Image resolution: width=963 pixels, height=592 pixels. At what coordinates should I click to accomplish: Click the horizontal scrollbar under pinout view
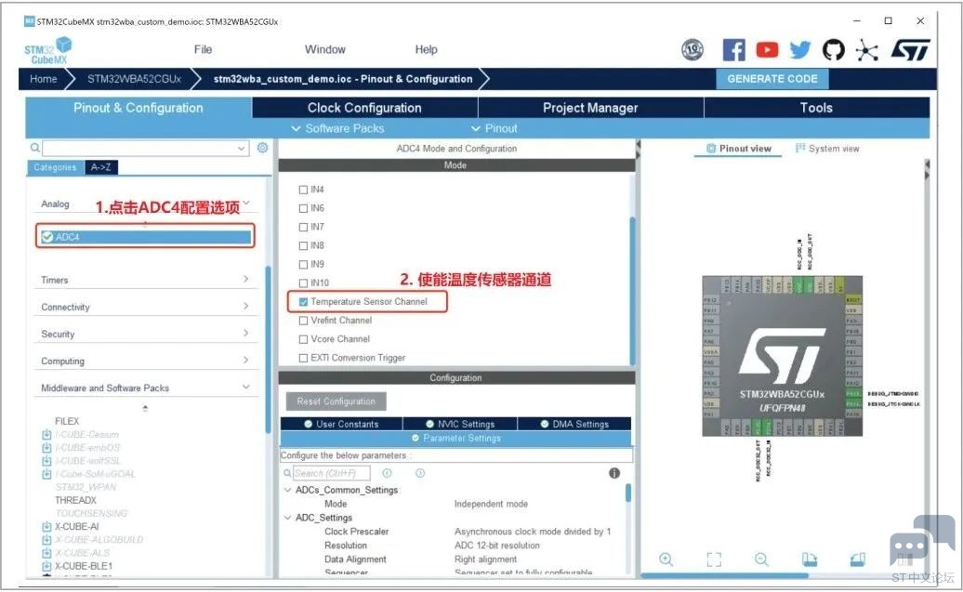[x=725, y=575]
